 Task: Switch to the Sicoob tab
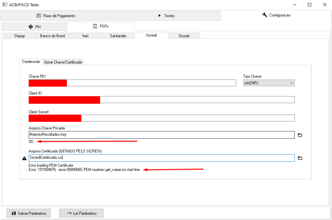184,36
